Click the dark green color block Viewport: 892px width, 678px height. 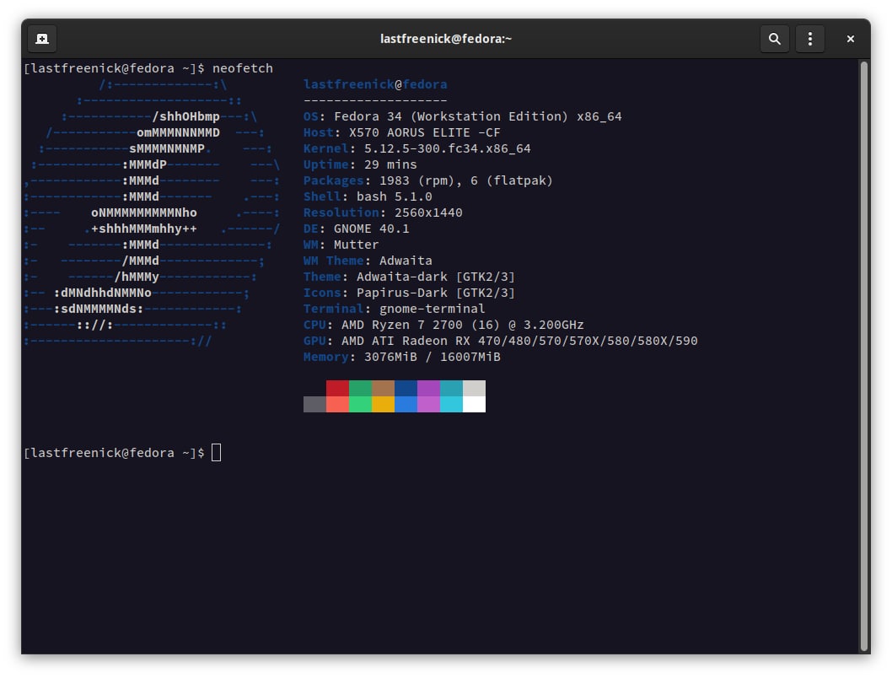(360, 388)
